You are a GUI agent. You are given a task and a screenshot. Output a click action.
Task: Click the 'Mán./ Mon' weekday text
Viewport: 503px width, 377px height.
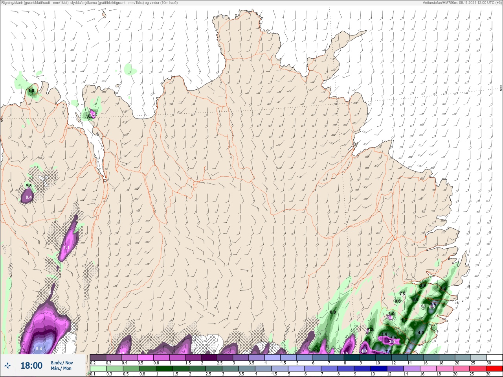[61, 368]
